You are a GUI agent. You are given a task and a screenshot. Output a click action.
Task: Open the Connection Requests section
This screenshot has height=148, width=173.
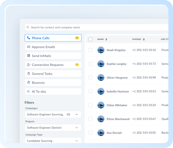tap(53, 65)
